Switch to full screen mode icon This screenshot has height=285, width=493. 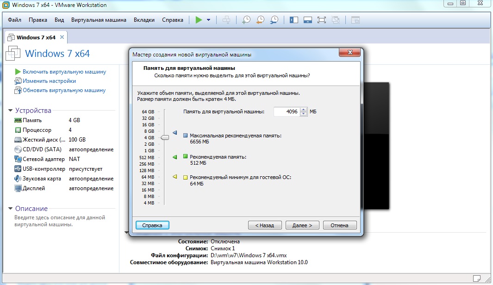[x=322, y=20]
